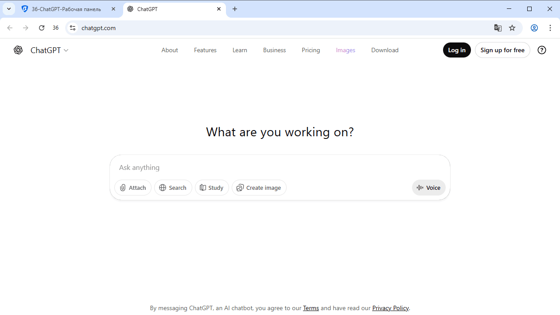Click 'What are you working on?' heading

tap(280, 132)
